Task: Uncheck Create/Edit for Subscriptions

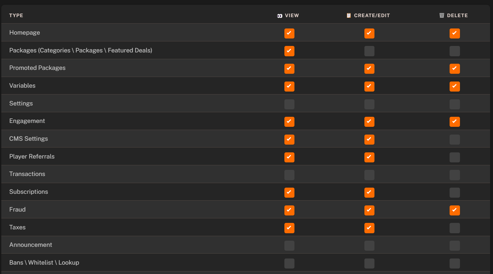Action: click(369, 192)
